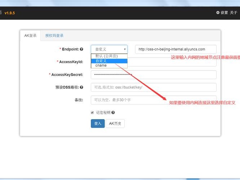Switch to the 授权码登录 tab

coord(54,36)
